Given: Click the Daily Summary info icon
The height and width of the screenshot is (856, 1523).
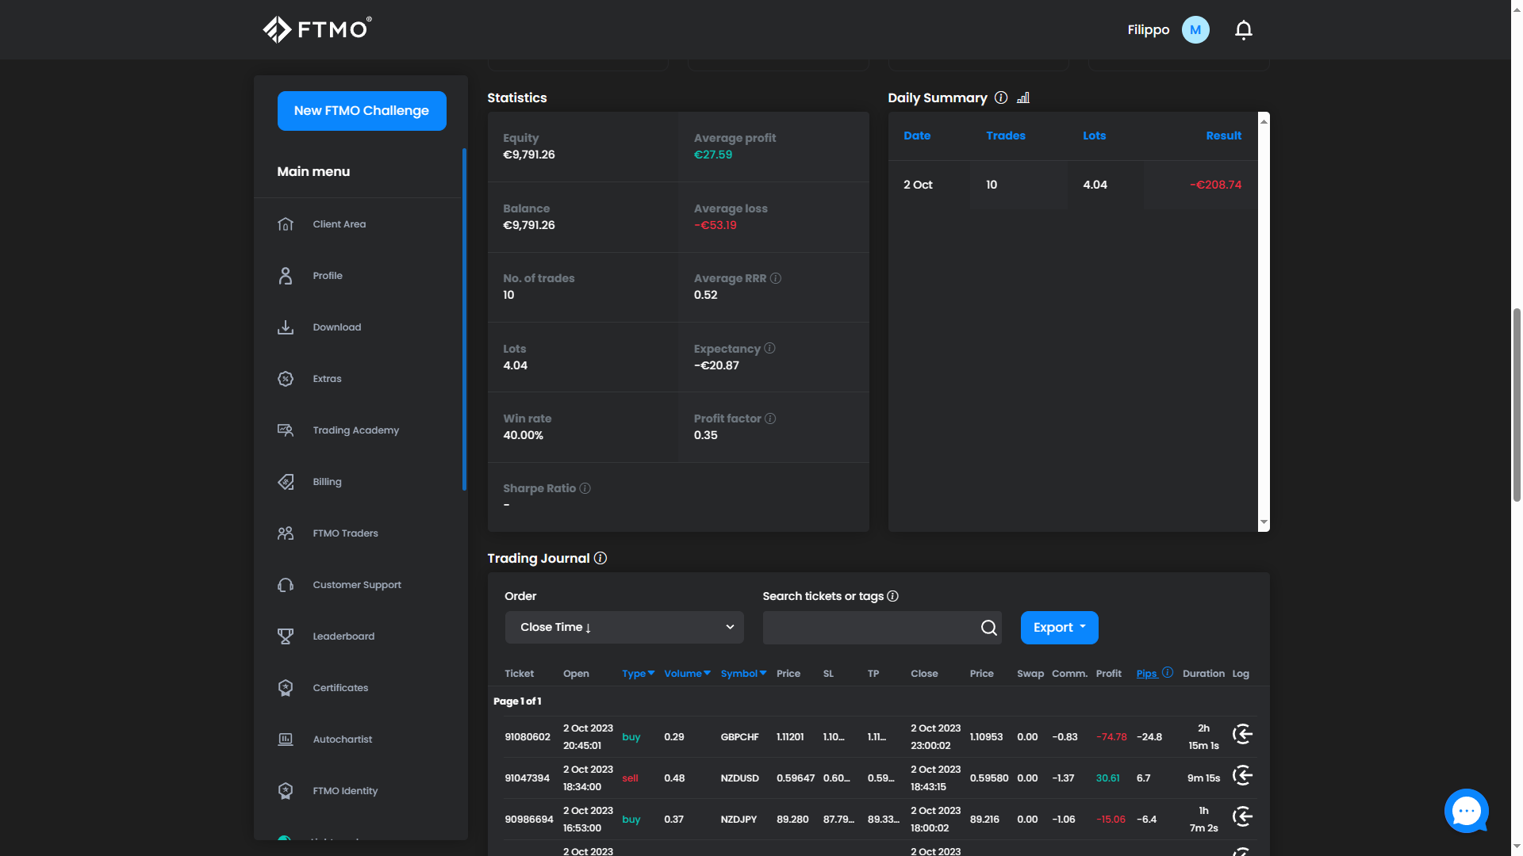Looking at the screenshot, I should click(1001, 97).
